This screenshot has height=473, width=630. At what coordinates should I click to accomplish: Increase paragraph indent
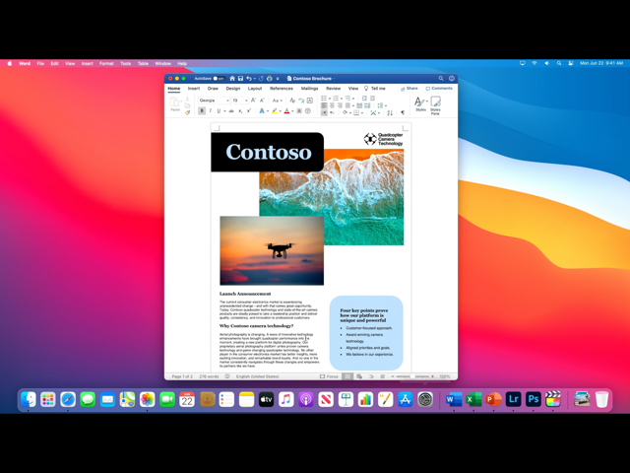pyautogui.click(x=372, y=99)
